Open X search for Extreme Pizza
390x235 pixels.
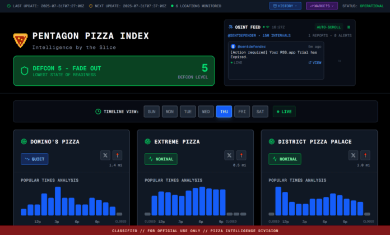coord(229,155)
